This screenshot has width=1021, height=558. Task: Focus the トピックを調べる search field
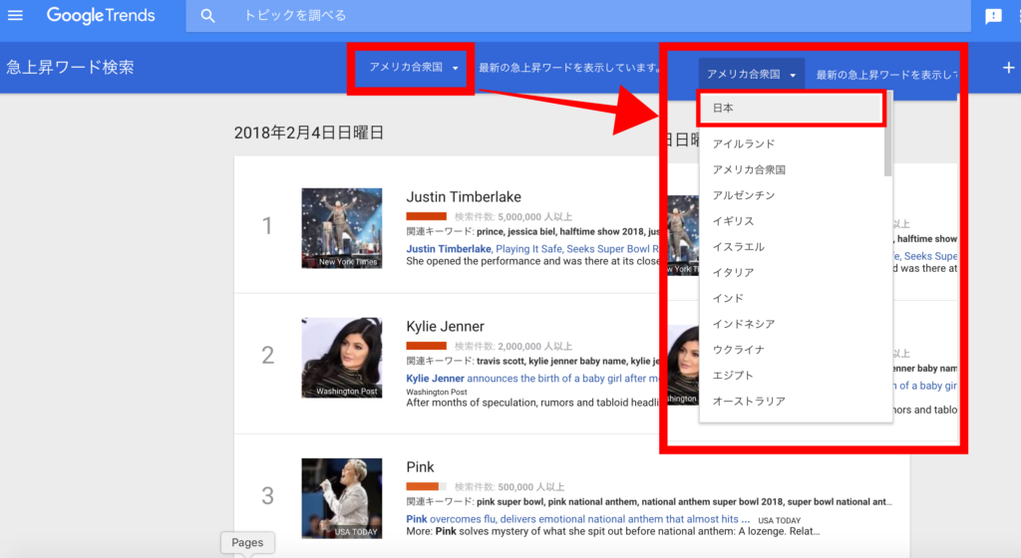(x=578, y=16)
